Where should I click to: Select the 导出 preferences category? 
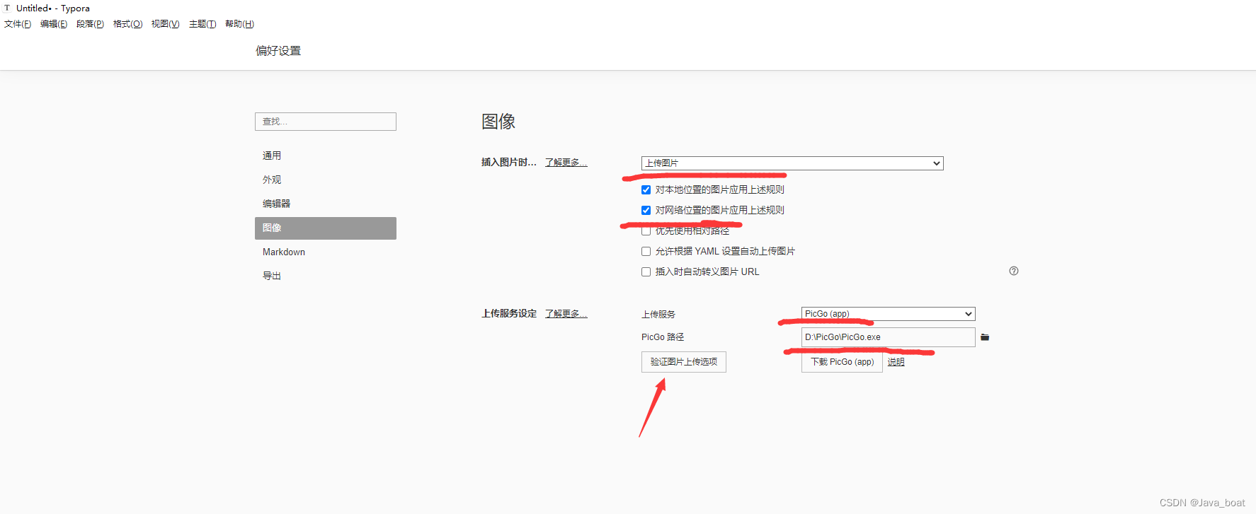326,276
